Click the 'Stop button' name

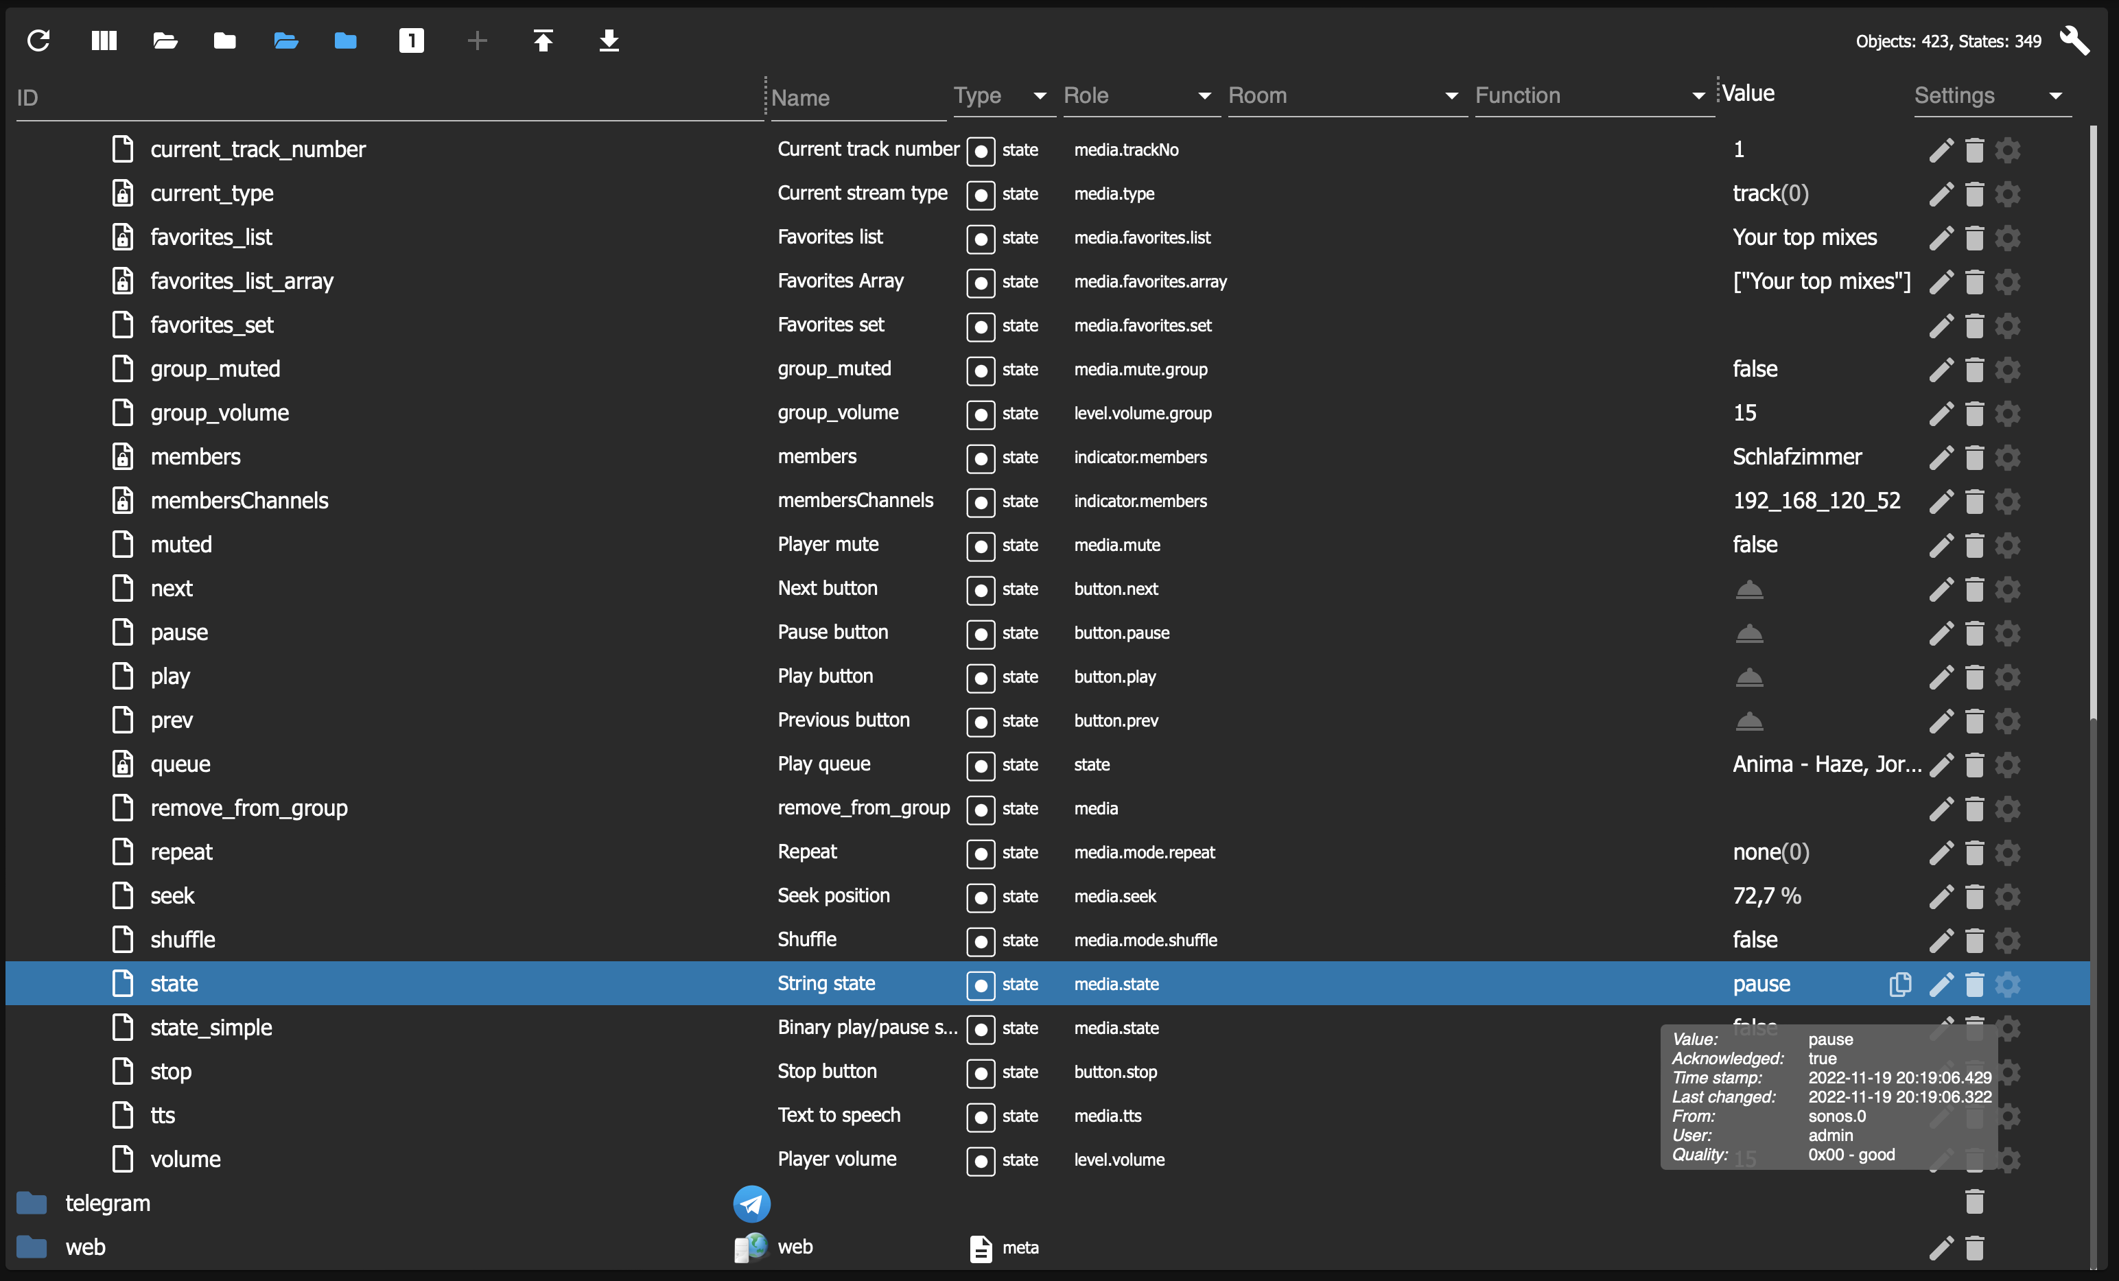[828, 1071]
